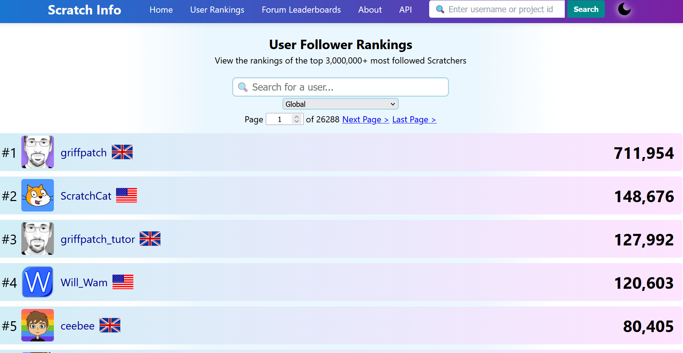
Task: Click inside the page number field
Action: [x=279, y=119]
